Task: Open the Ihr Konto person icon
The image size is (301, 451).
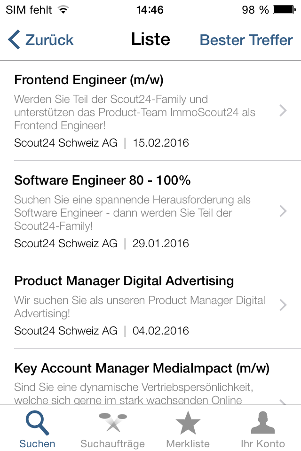Action: click(262, 422)
